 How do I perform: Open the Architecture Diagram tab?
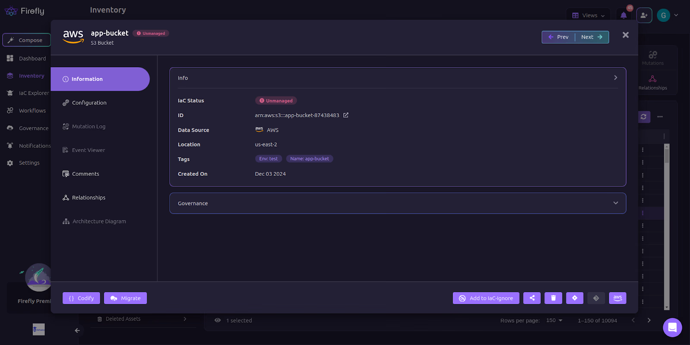(x=94, y=221)
